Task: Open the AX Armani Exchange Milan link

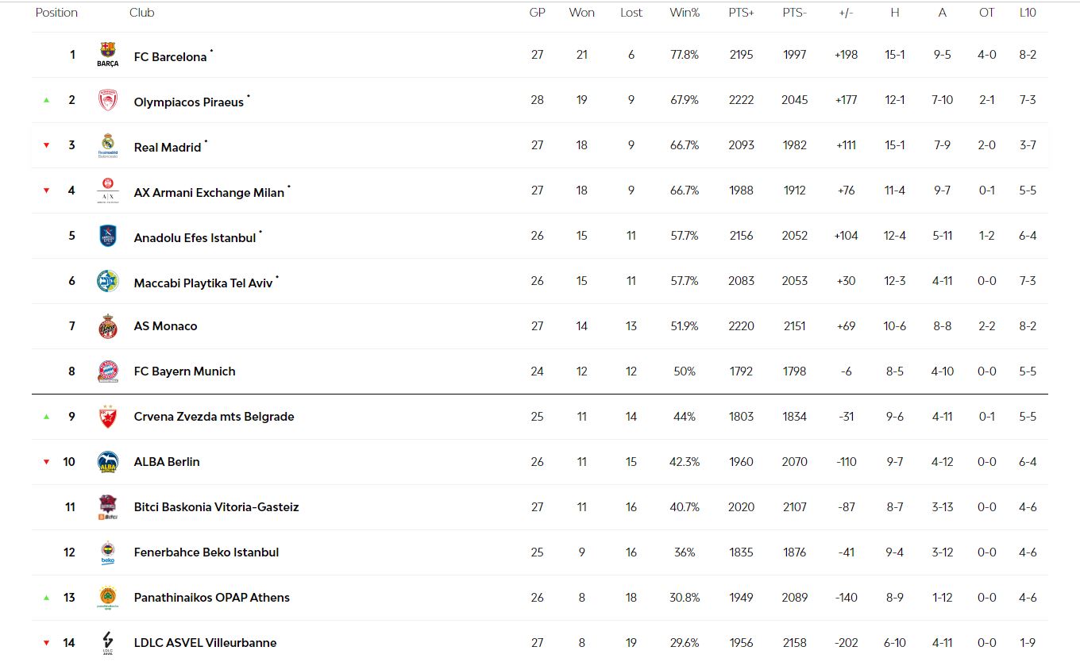Action: pos(209,193)
